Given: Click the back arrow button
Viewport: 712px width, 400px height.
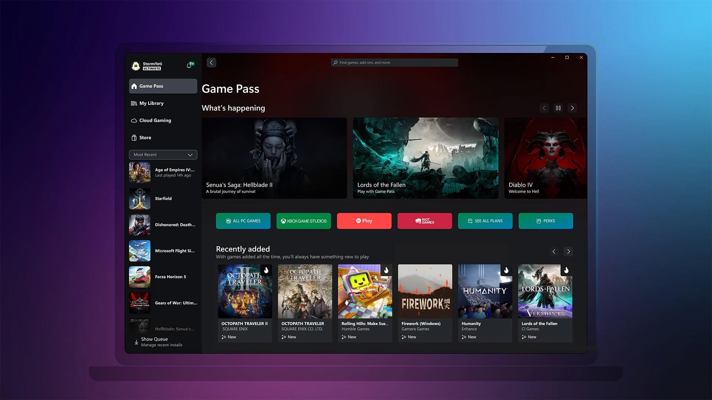Looking at the screenshot, I should pyautogui.click(x=211, y=63).
